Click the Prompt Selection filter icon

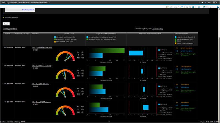(x=4, y=17)
